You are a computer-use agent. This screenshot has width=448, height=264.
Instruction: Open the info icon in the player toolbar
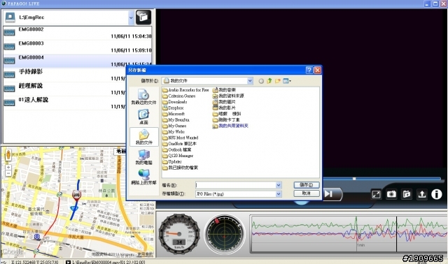[436, 194]
